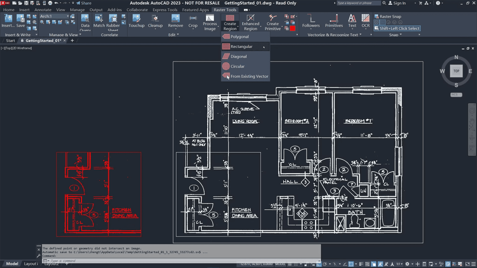
Task: Click the Data Query tool
Action: pyautogui.click(x=86, y=22)
